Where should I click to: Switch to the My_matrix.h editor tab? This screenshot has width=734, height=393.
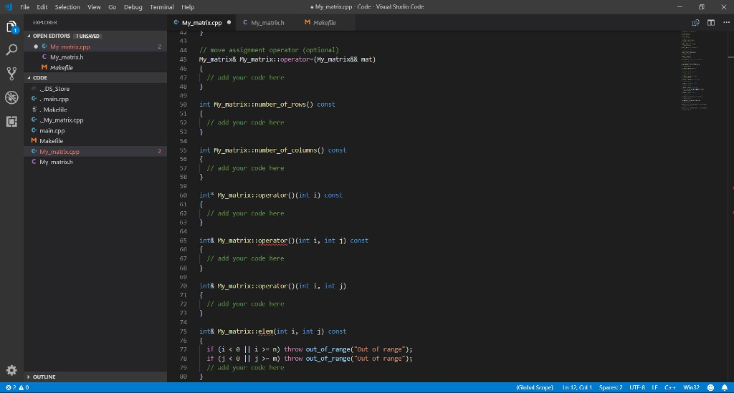coord(267,22)
